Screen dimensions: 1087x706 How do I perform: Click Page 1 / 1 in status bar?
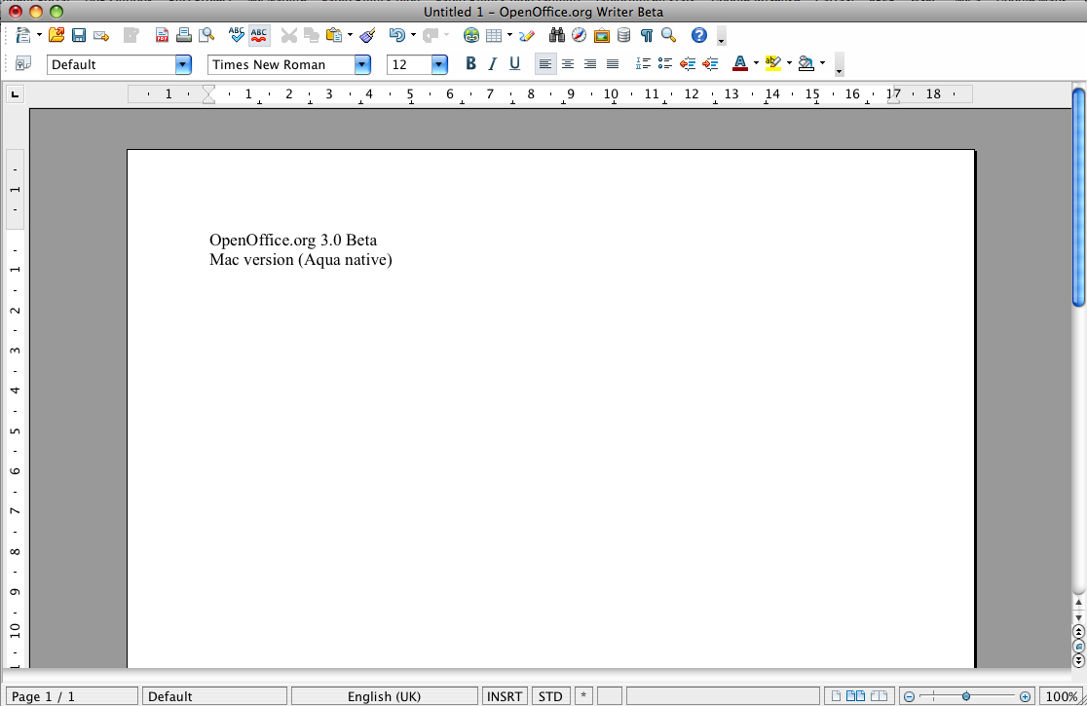click(x=72, y=696)
